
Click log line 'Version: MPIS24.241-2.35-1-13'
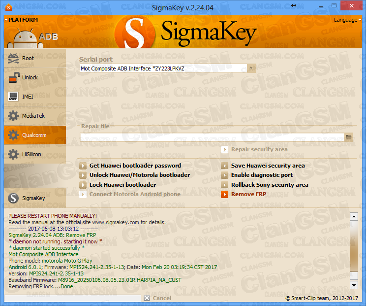coord(46,273)
